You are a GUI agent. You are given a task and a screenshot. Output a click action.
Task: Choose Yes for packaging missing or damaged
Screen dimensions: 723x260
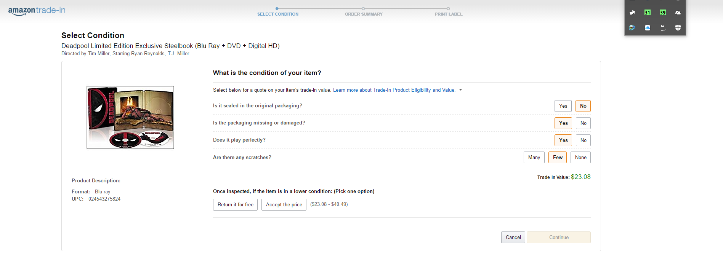tap(563, 123)
